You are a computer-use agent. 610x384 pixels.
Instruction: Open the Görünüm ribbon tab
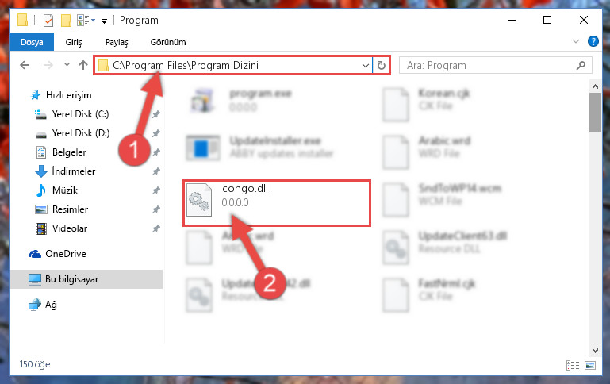[168, 42]
